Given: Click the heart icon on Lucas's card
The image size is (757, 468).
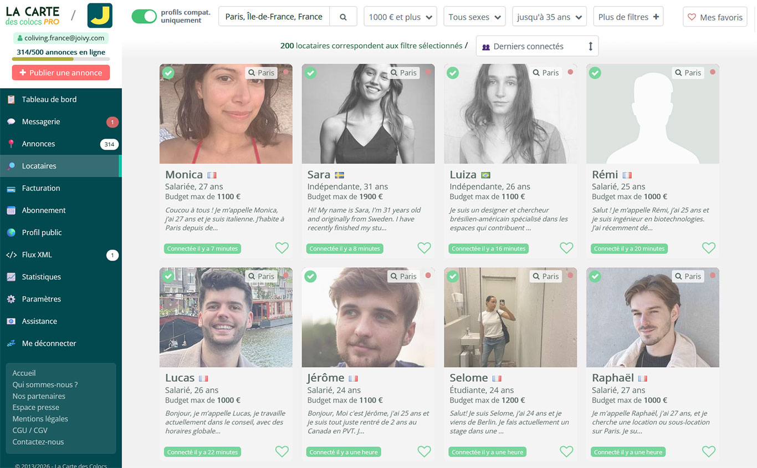Looking at the screenshot, I should pos(282,451).
